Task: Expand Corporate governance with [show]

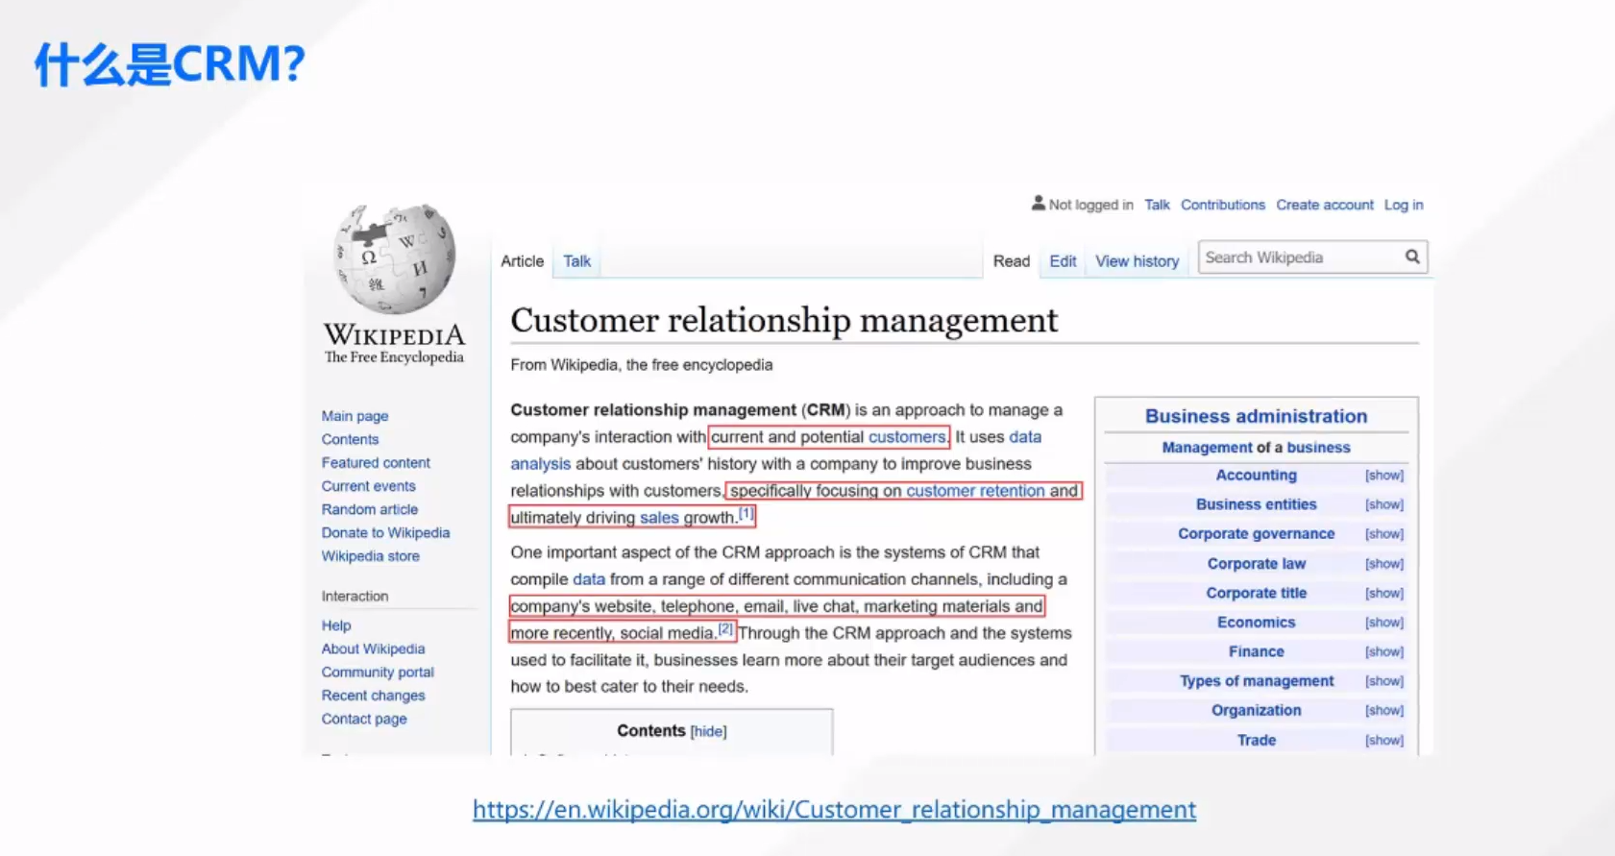Action: (x=1384, y=534)
